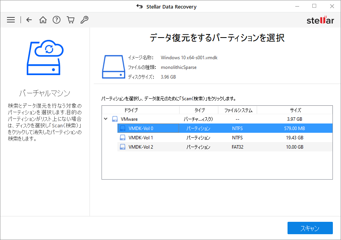Sort by タイプ column header

(x=199, y=110)
